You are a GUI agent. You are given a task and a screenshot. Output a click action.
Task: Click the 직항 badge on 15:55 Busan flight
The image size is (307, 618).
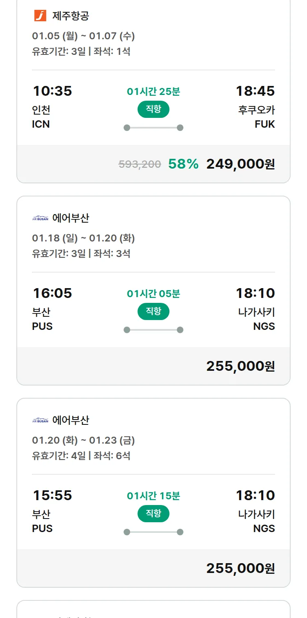tap(153, 514)
